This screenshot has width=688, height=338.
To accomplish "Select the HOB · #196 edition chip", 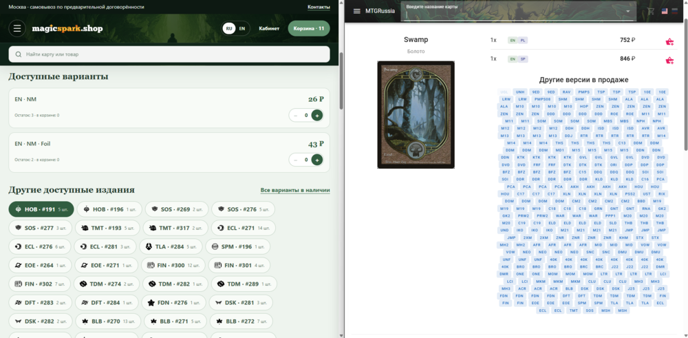I will (109, 209).
